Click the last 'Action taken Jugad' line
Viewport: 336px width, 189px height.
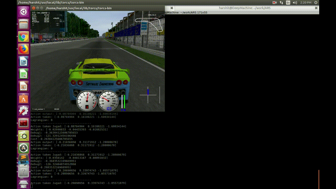pyautogui.click(x=78, y=183)
